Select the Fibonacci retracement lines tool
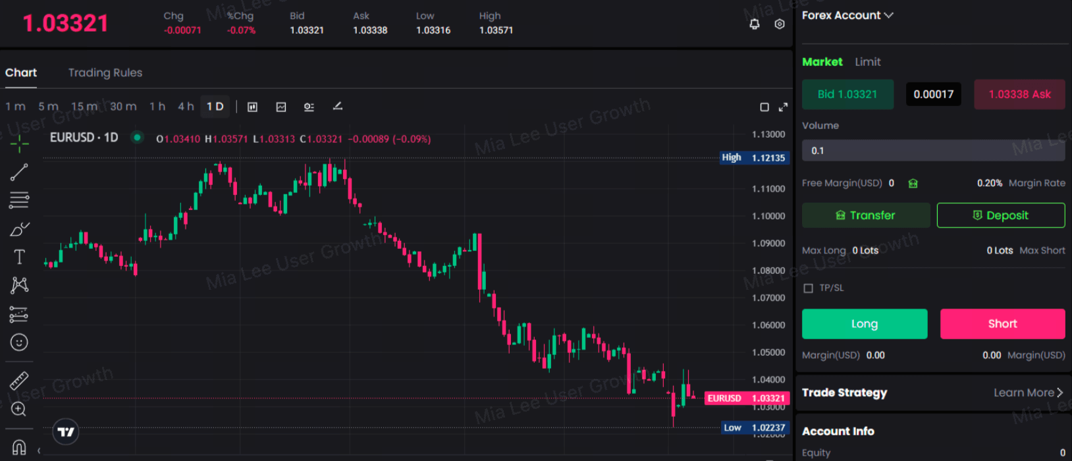 [x=19, y=200]
